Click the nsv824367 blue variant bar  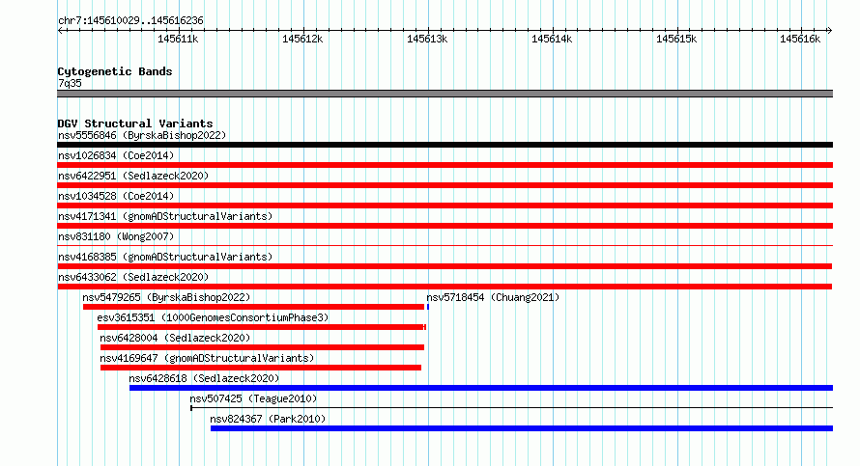click(x=522, y=428)
